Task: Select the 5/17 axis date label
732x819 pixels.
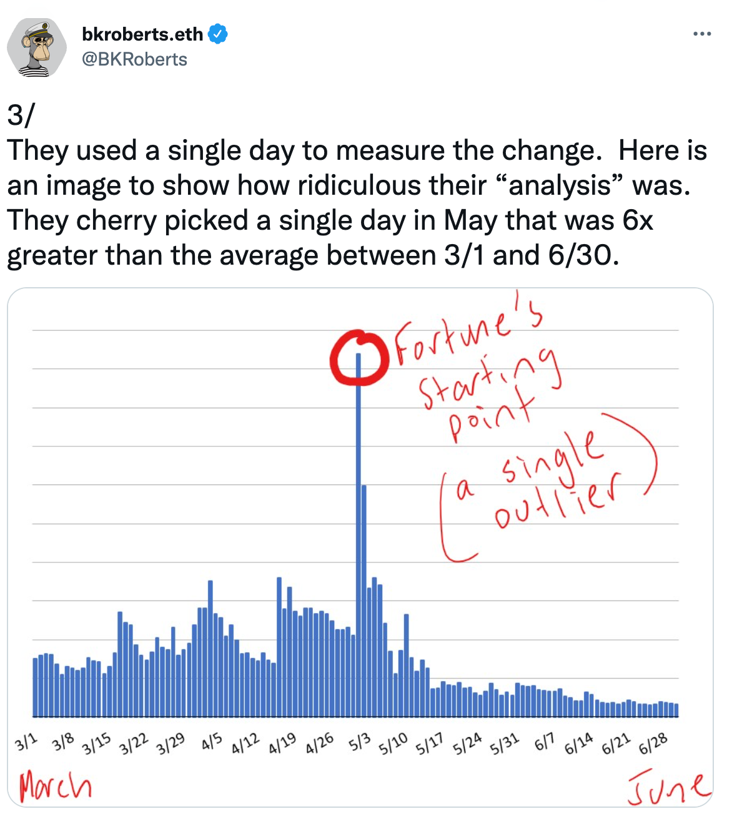Action: pyautogui.click(x=429, y=743)
